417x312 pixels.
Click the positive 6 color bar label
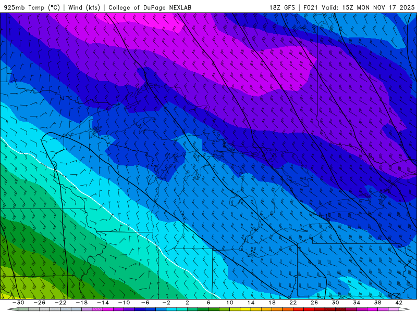(208, 303)
